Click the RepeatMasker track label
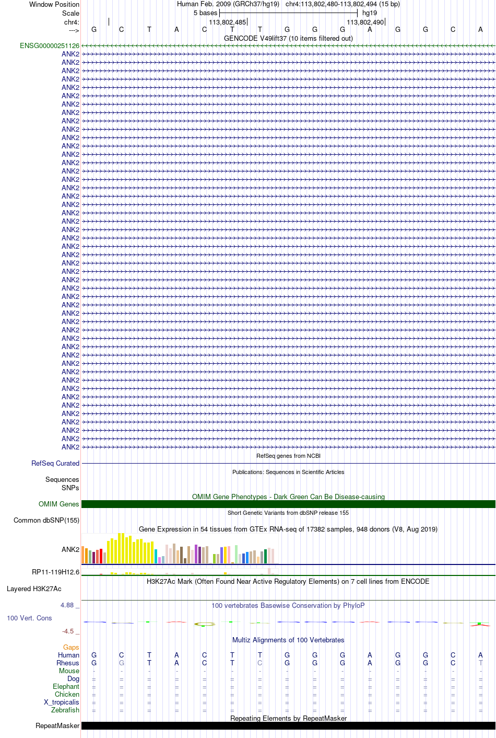 click(x=57, y=725)
